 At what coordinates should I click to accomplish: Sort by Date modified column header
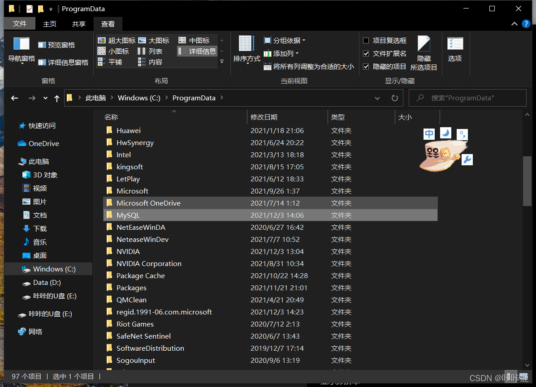pyautogui.click(x=287, y=117)
